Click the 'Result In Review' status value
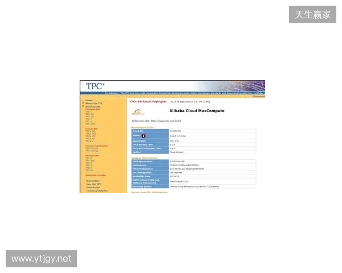 click(178, 136)
